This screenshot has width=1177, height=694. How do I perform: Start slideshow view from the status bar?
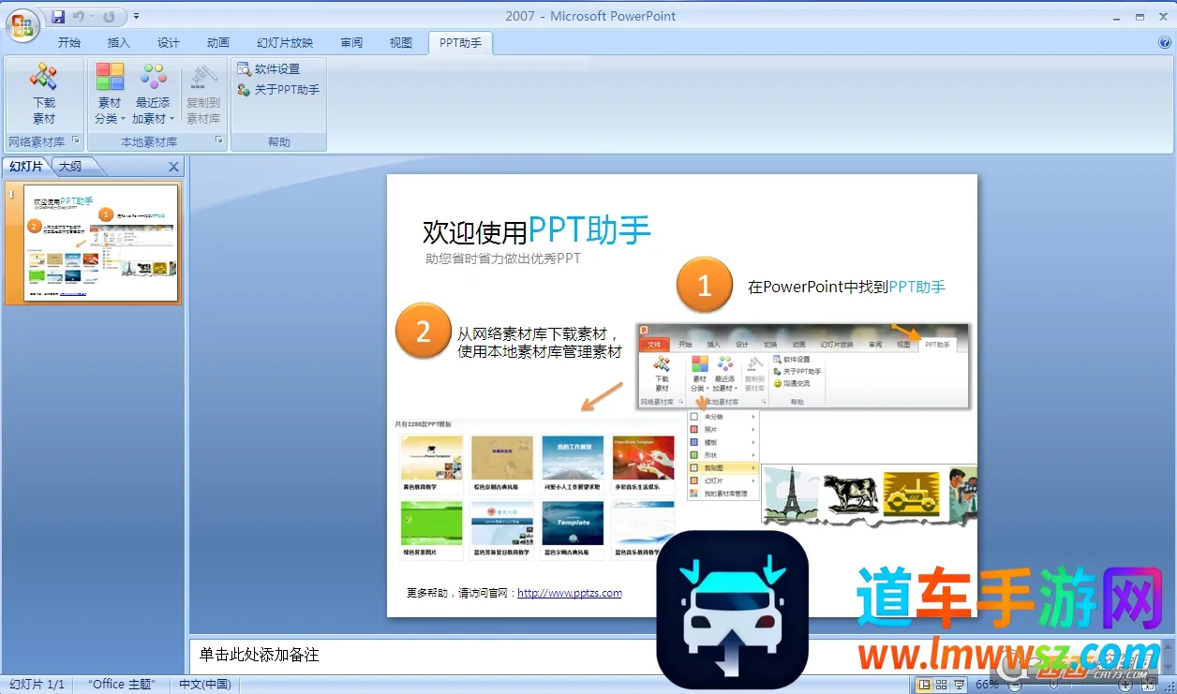coord(958,685)
